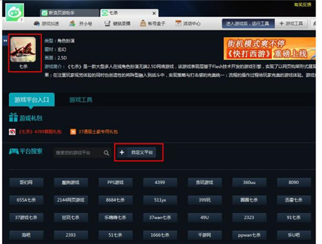Open the 《七杀》4399 gift pack link
322x244 pixels.
pos(40,132)
